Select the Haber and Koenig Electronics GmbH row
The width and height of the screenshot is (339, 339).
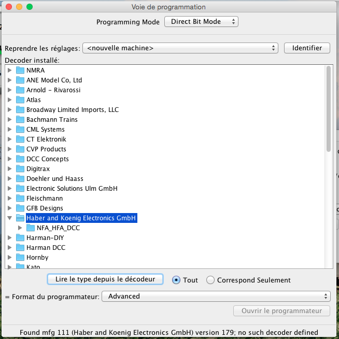tap(81, 218)
